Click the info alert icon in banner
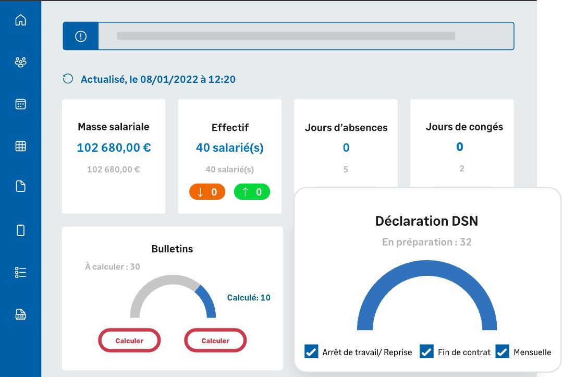The image size is (563, 377). click(81, 37)
